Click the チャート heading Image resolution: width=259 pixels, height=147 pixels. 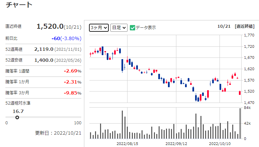point(19,5)
